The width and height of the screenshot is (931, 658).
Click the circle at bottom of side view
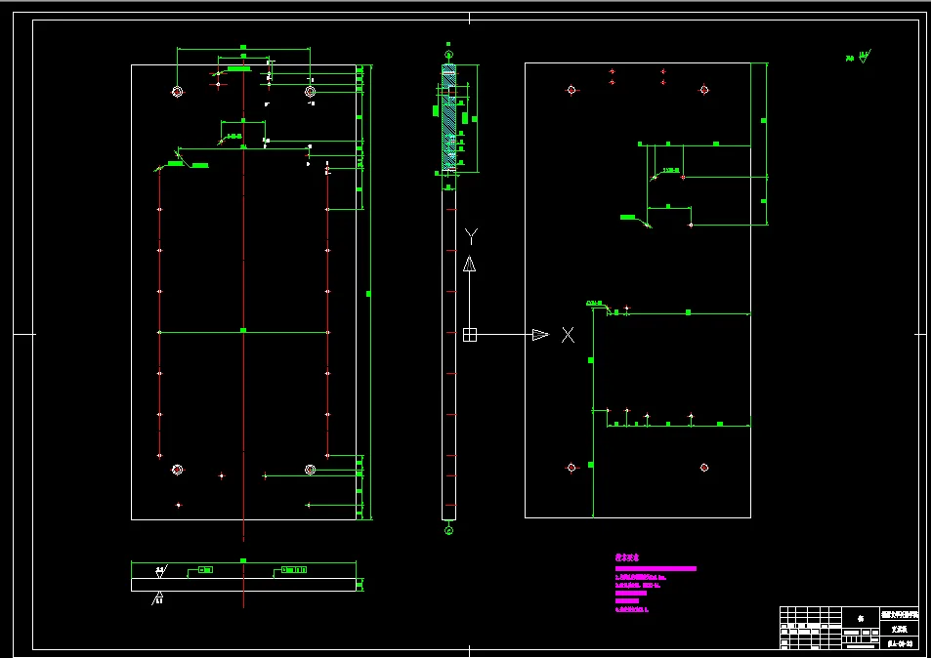[448, 530]
